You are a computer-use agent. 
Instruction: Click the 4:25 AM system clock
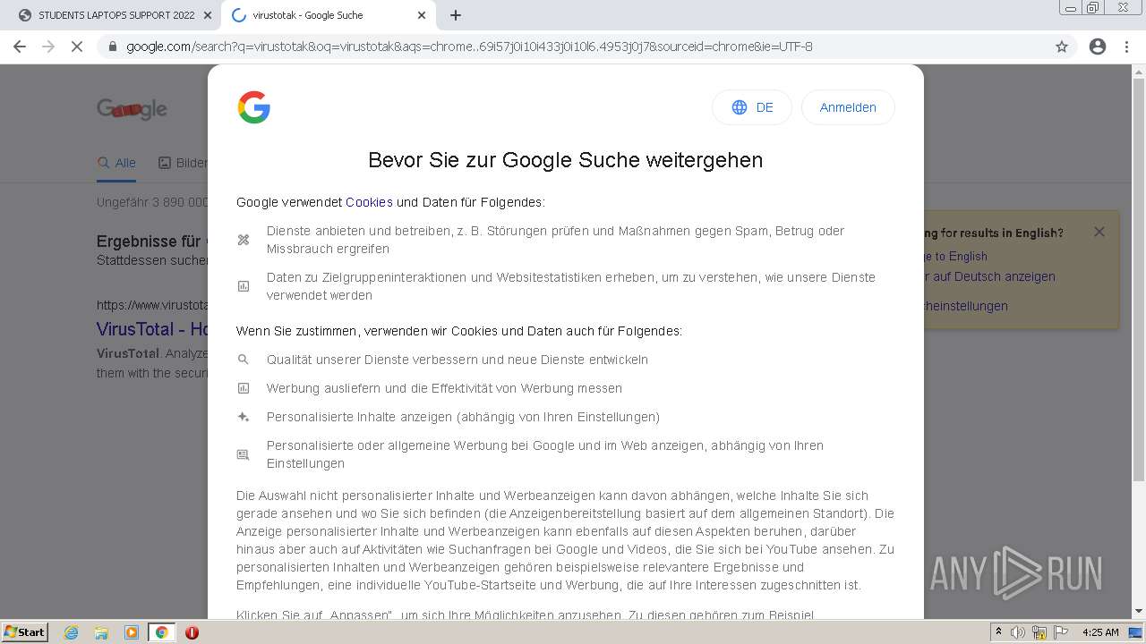point(1100,632)
